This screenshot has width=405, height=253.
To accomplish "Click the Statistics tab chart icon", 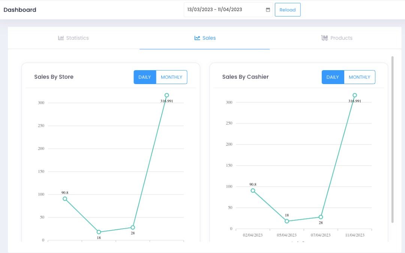I will 61,38.
